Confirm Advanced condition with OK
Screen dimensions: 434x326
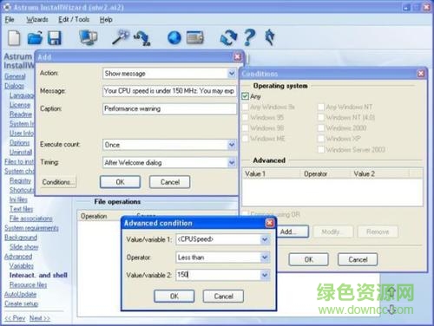tap(174, 297)
